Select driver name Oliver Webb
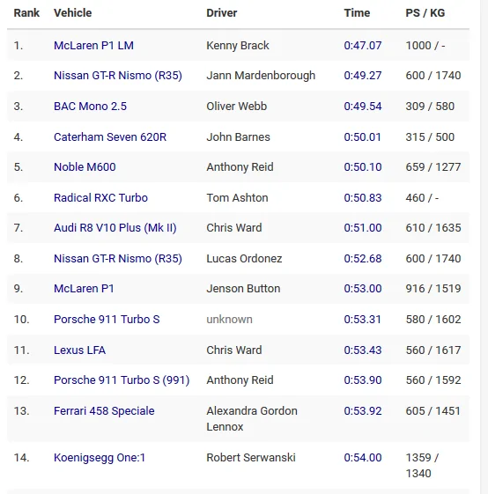Viewport: 488px width, 494px height. click(x=237, y=107)
